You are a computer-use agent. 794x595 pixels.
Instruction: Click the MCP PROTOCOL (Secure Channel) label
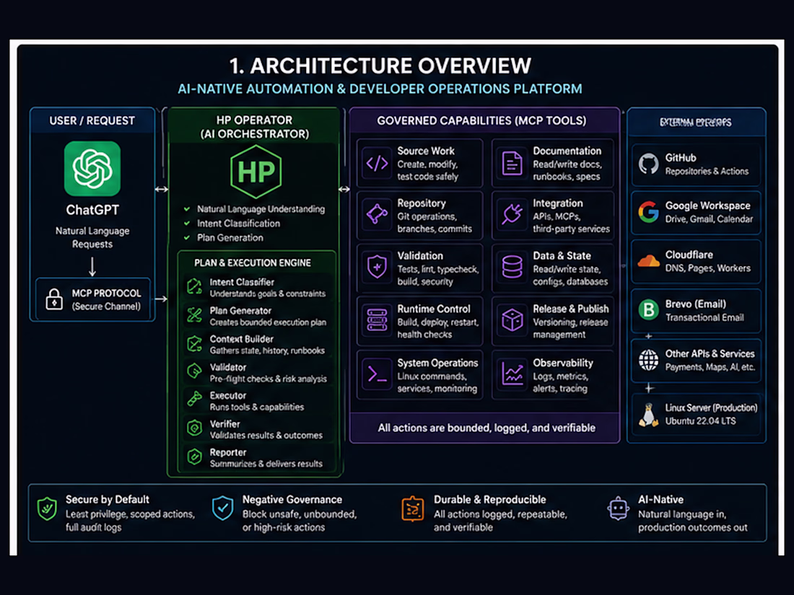(106, 299)
